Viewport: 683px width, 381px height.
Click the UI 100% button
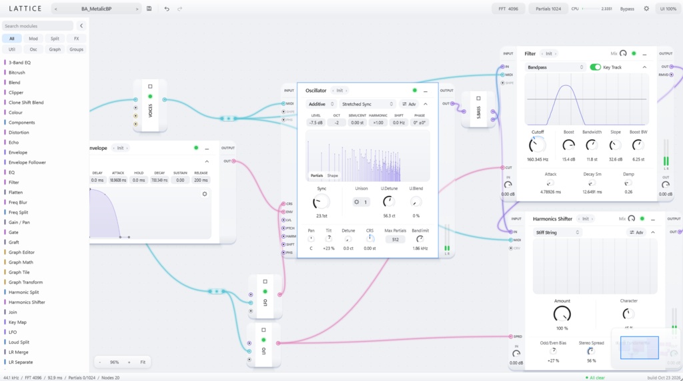668,9
